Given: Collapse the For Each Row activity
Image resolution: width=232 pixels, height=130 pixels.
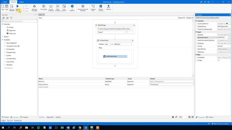Looking at the screenshot, I should point(132,40).
